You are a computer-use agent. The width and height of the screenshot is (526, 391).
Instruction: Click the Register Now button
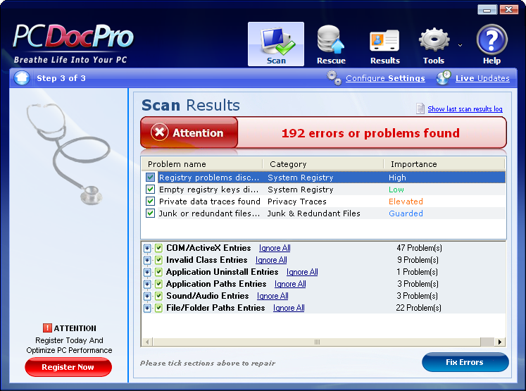tap(68, 367)
